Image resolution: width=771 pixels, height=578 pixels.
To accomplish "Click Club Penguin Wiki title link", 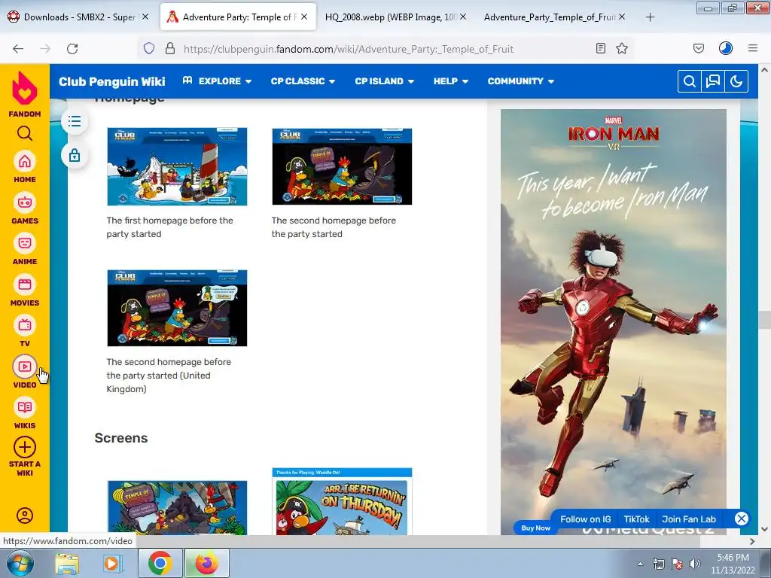I will click(x=112, y=81).
